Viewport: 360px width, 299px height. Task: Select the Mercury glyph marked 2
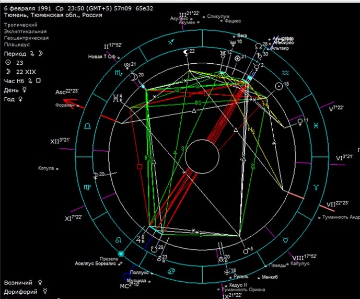257,67
